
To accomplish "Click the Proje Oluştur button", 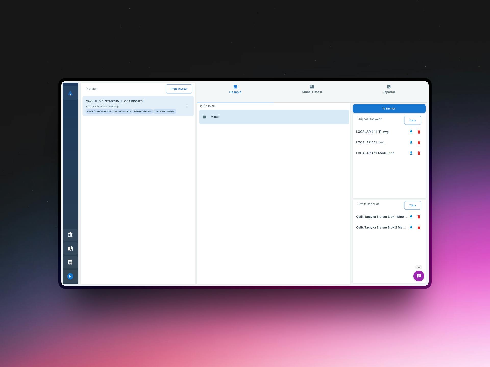I will coord(179,89).
